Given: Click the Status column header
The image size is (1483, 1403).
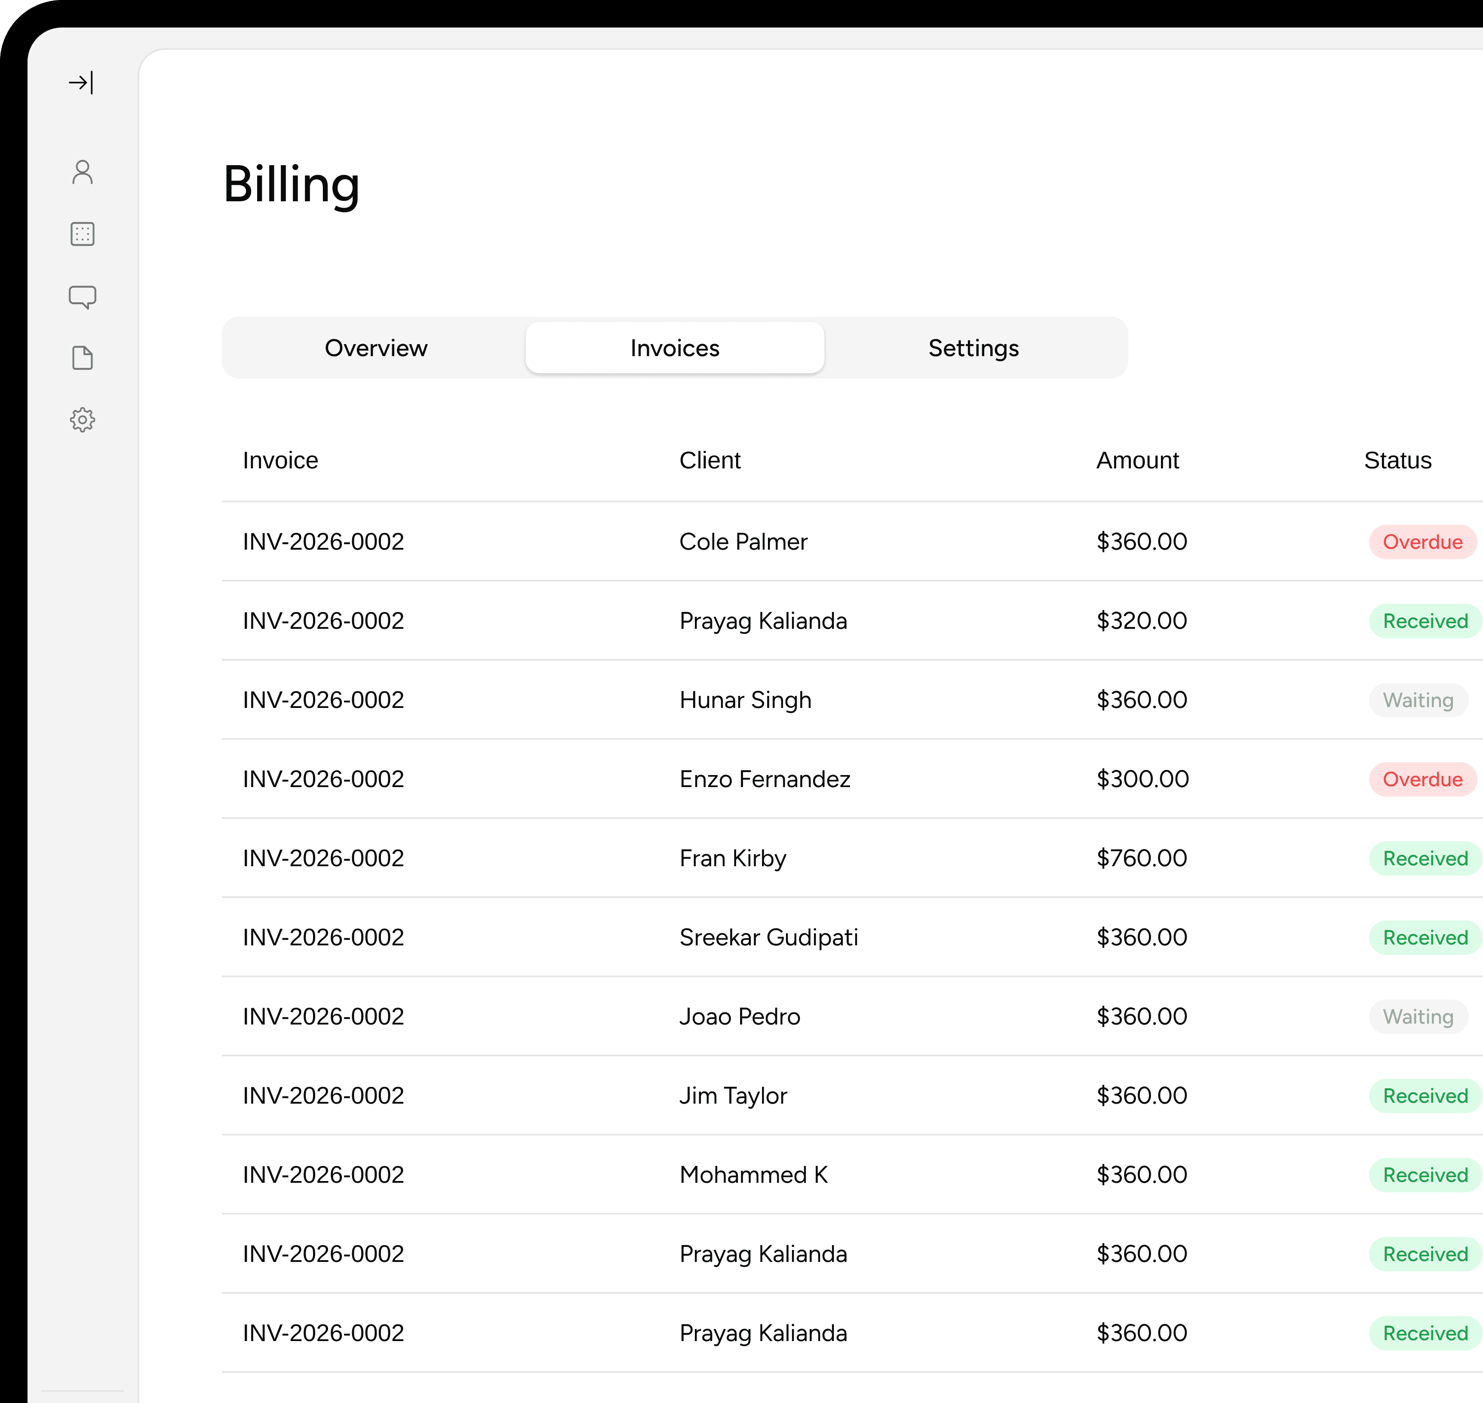Looking at the screenshot, I should [x=1397, y=460].
